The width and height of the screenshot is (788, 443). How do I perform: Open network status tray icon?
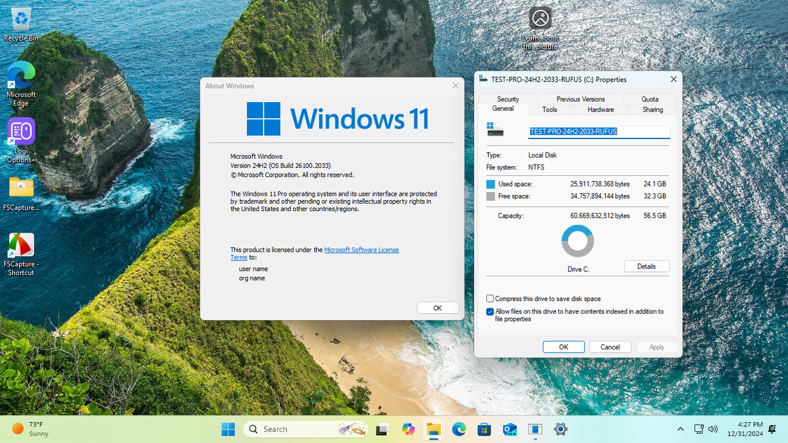click(699, 429)
